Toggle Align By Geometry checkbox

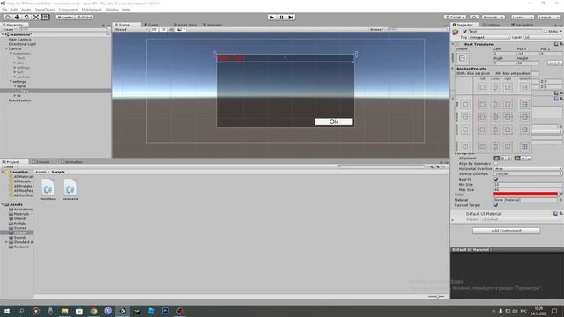[496, 164]
